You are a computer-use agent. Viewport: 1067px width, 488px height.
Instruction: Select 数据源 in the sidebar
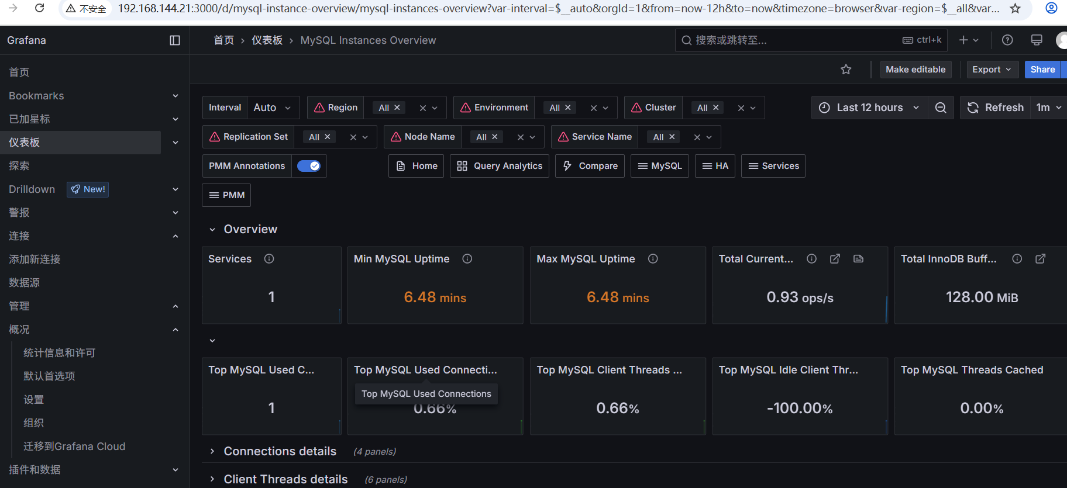coord(25,283)
